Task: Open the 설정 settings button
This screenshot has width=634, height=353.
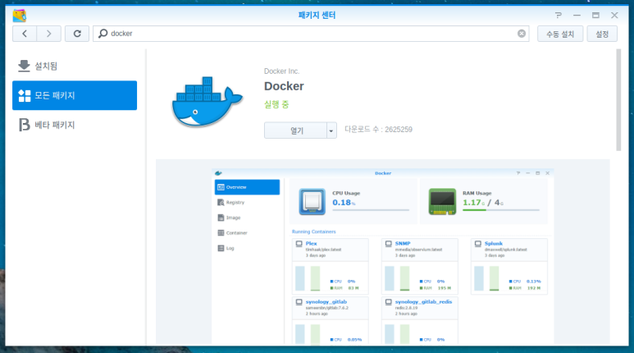Action: 602,34
